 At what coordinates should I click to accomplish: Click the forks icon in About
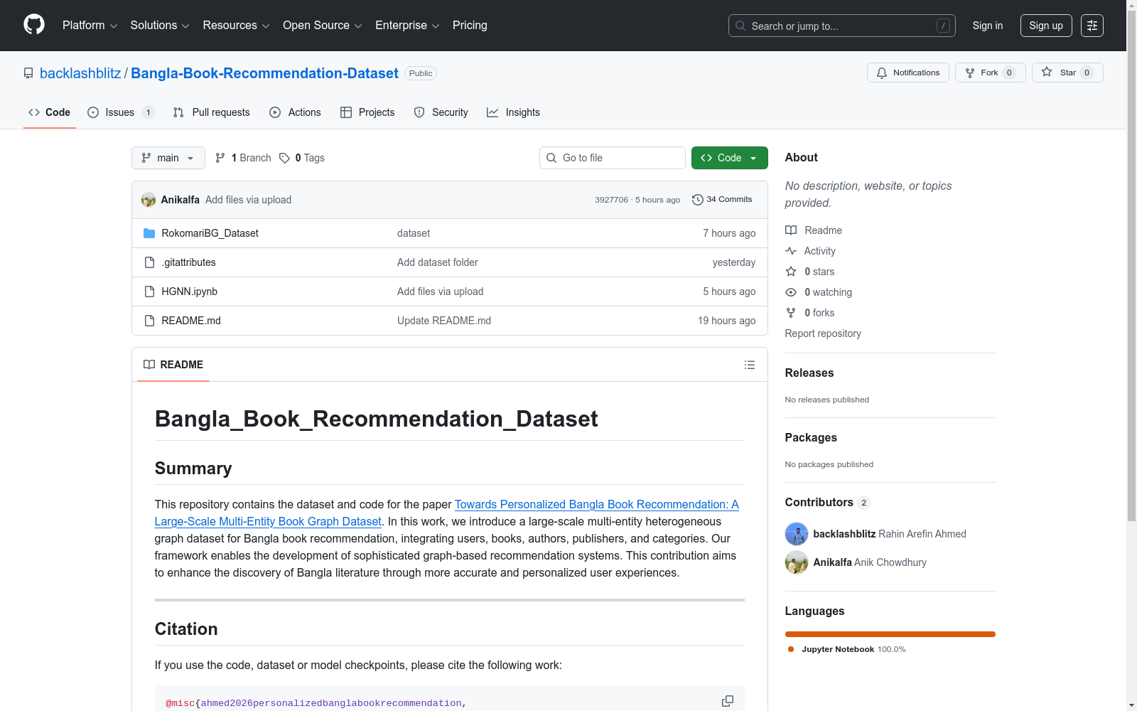tap(791, 313)
